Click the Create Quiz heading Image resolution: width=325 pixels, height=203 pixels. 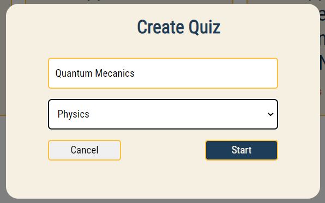tap(179, 27)
